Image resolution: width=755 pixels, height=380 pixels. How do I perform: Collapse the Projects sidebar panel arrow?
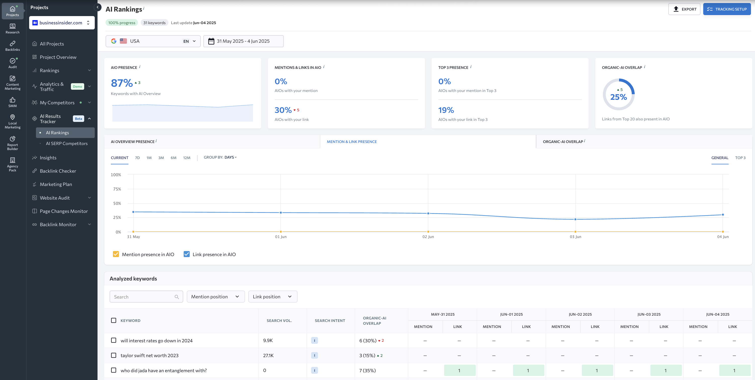pos(98,7)
